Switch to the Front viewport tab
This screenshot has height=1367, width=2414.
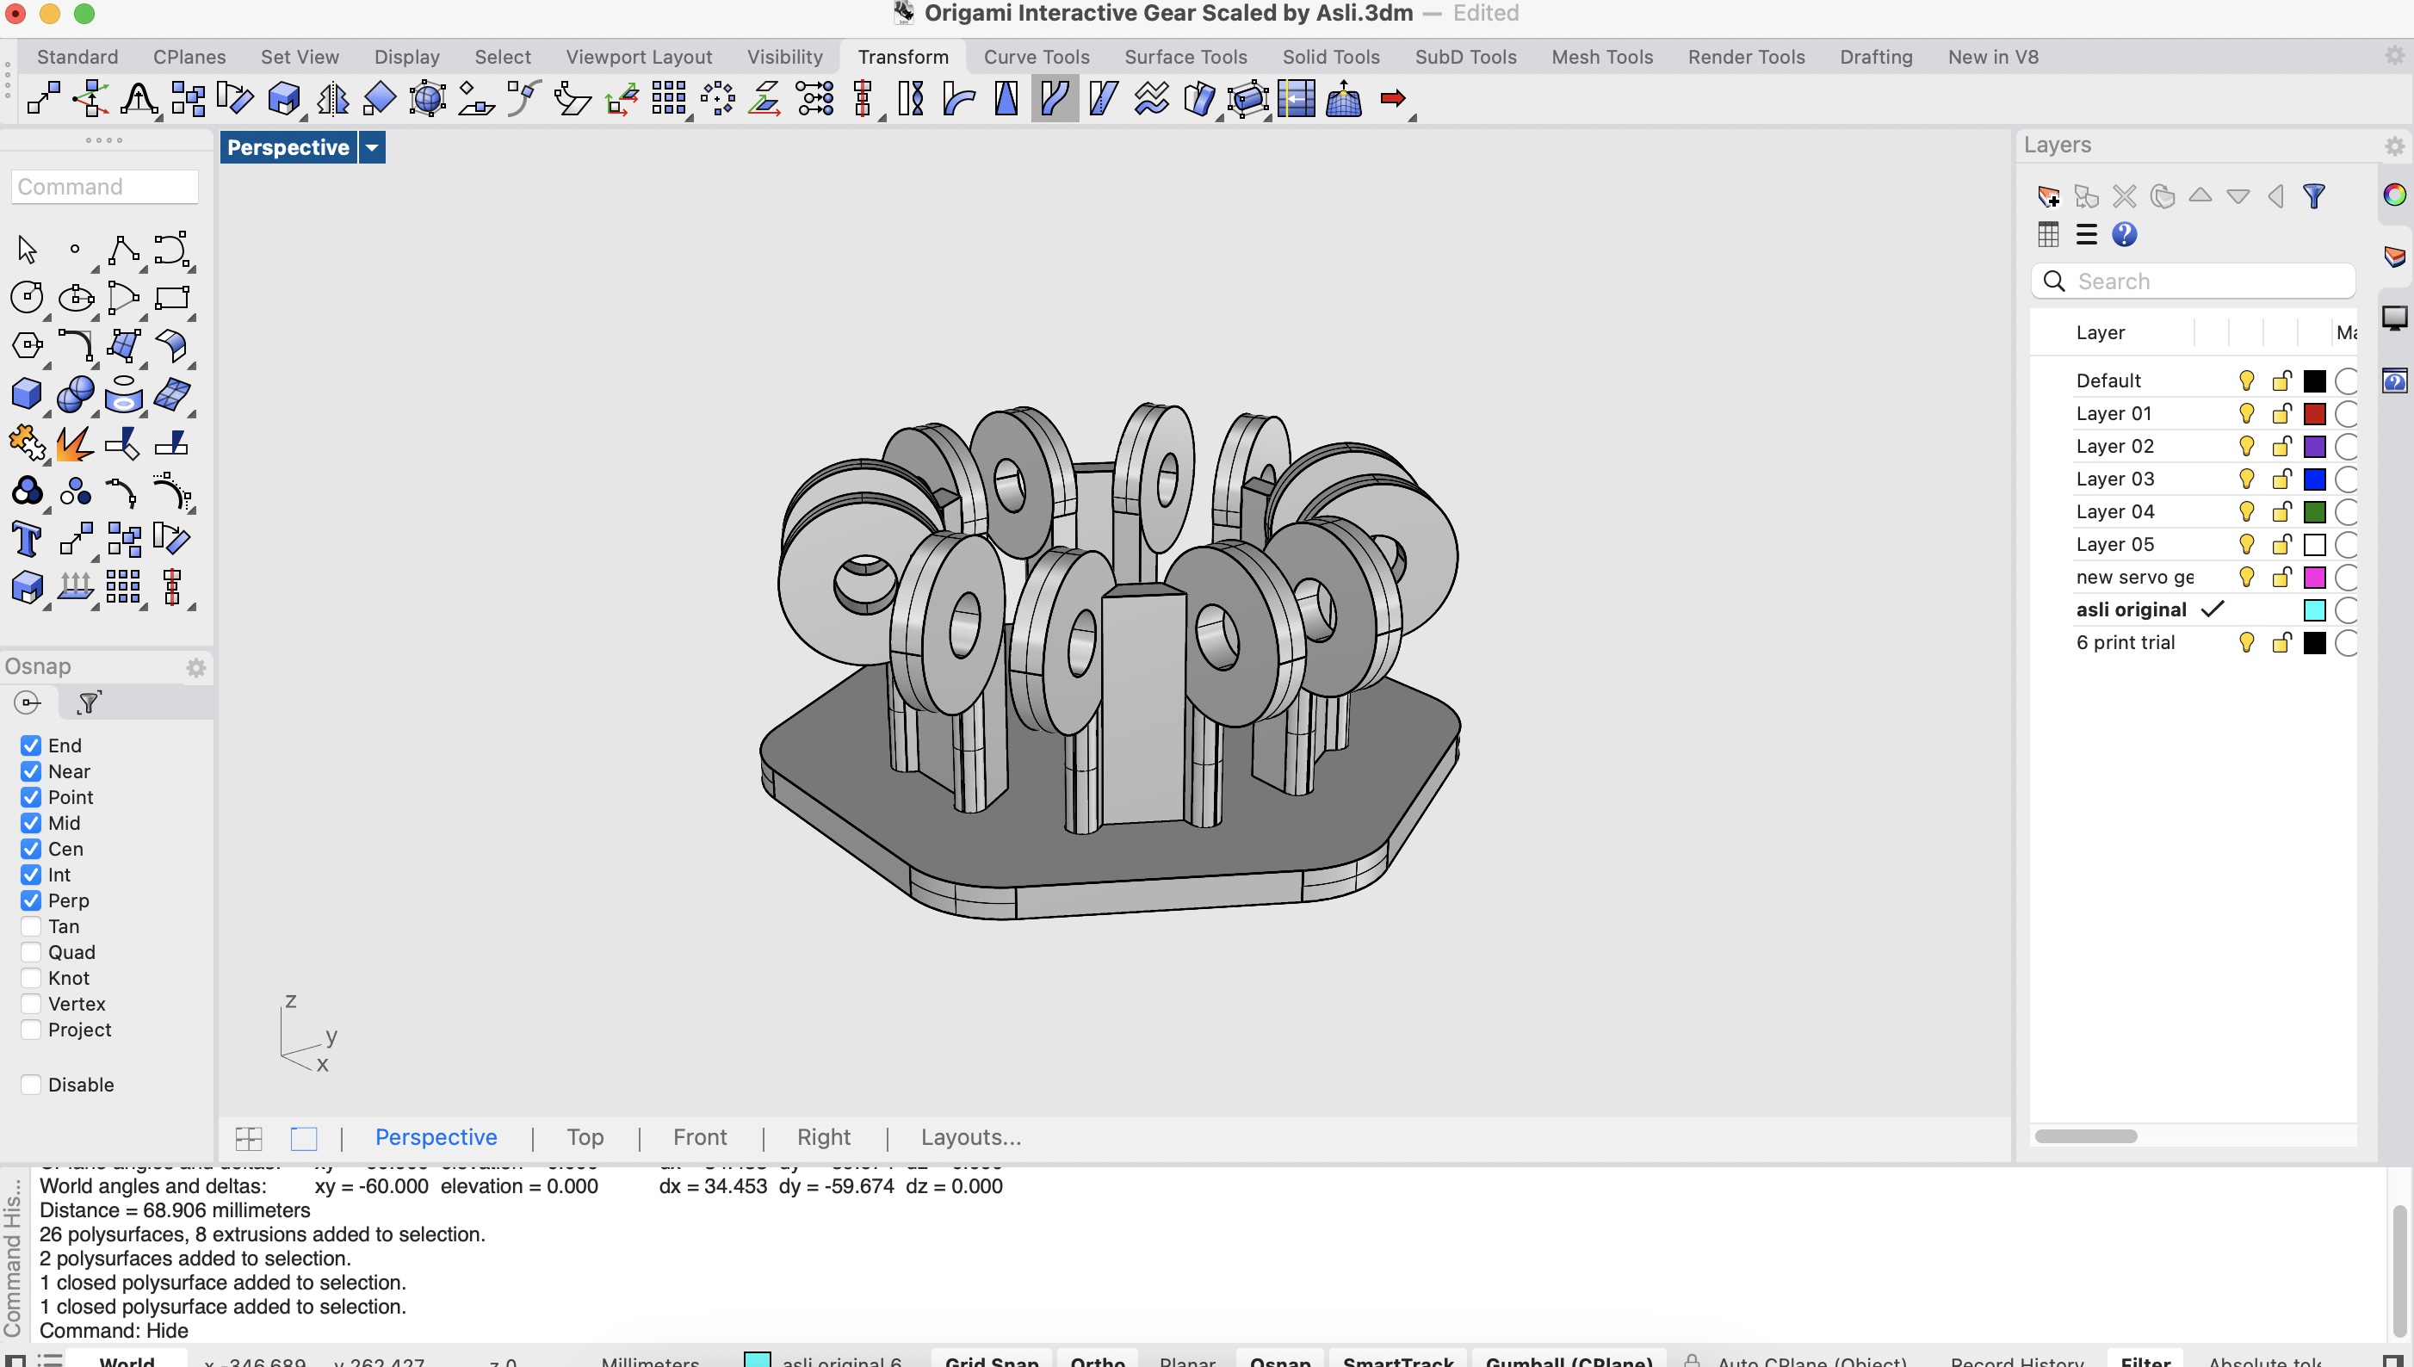700,1137
